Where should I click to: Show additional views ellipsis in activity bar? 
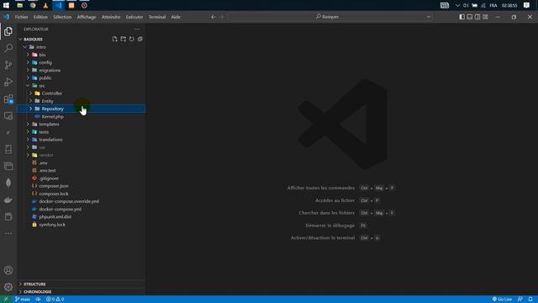click(8, 233)
